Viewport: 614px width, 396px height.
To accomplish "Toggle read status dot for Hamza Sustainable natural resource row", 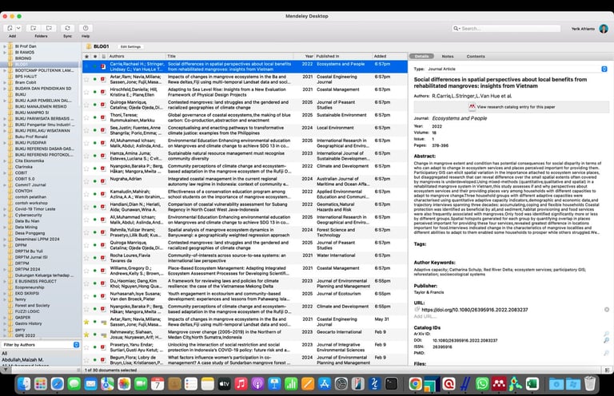I will [95, 156].
